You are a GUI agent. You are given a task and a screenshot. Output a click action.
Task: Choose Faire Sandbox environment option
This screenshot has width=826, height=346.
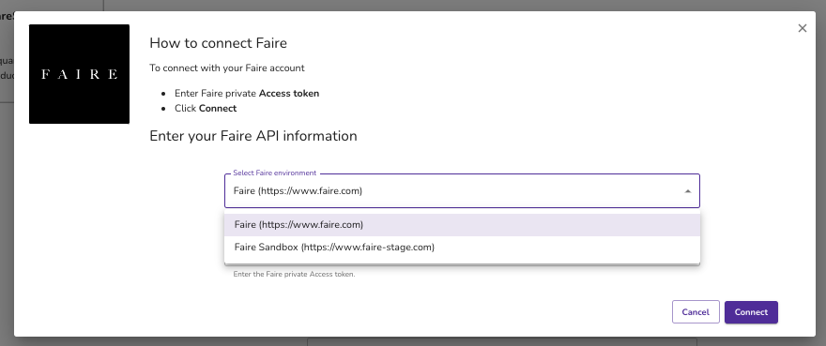[462, 247]
